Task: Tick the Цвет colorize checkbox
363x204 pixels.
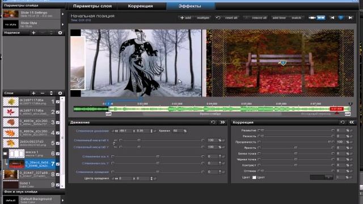Action: click(x=254, y=177)
